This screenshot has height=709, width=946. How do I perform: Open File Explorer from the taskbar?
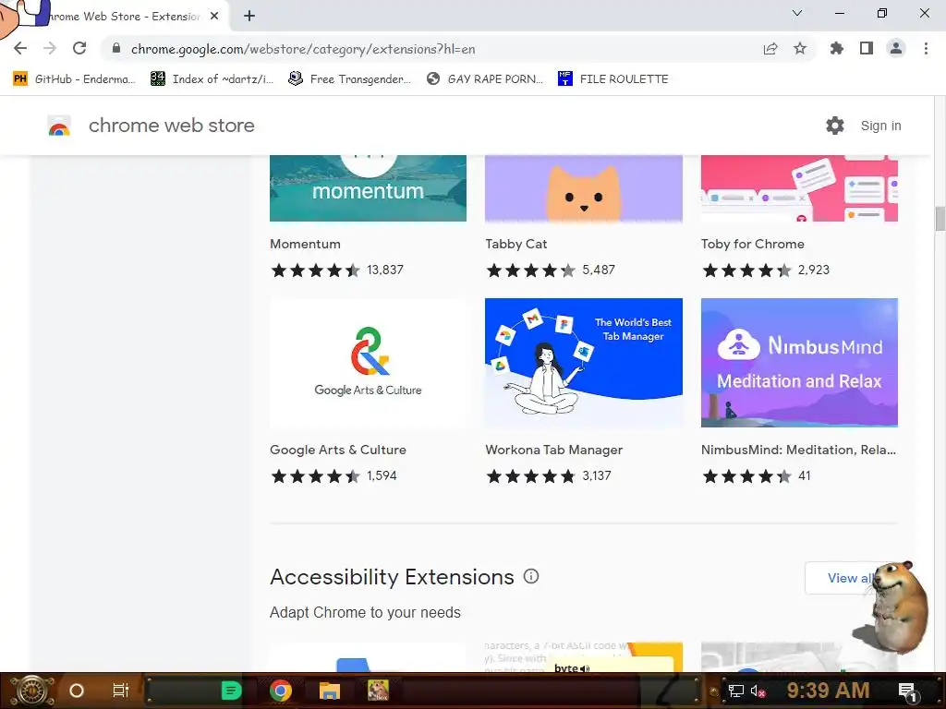pos(330,691)
